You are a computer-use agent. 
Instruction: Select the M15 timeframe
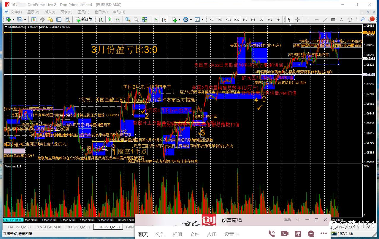tap(228, 20)
